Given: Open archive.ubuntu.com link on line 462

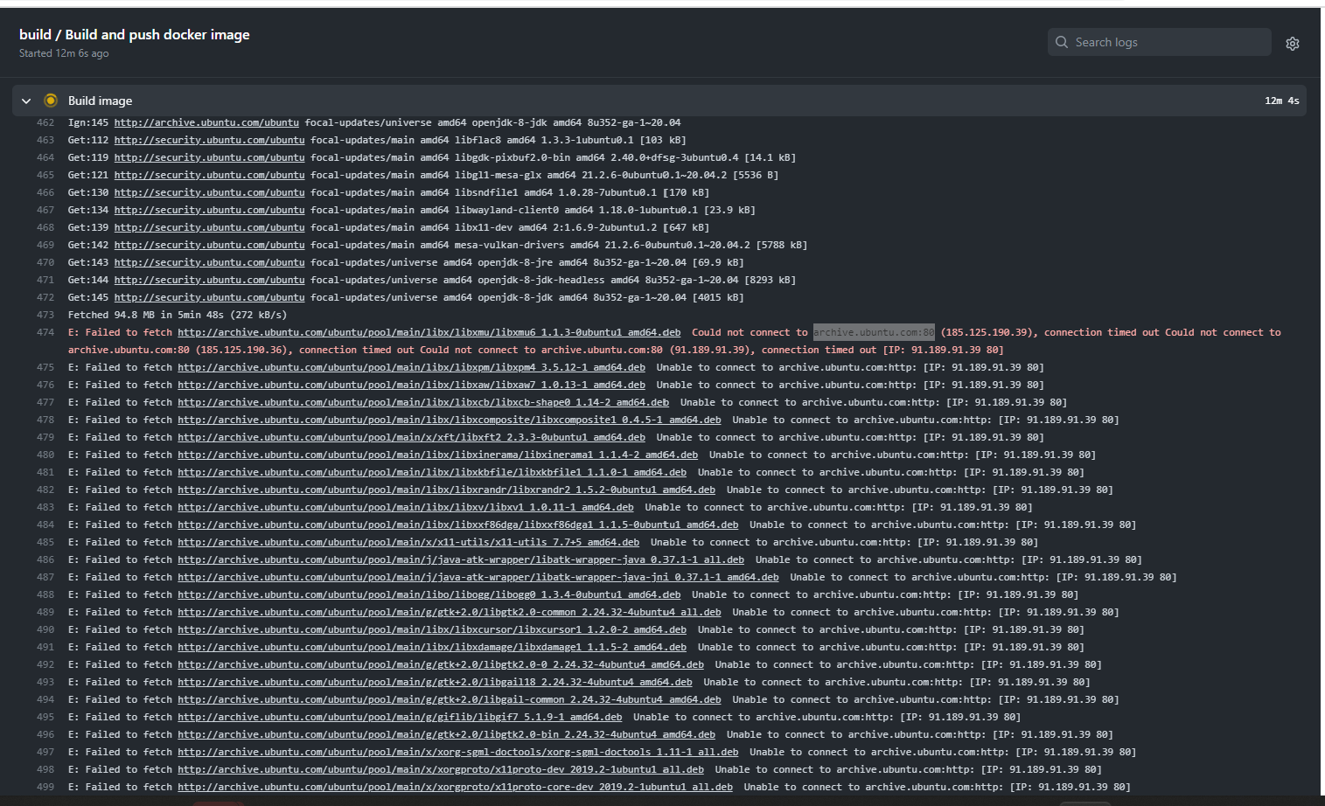Looking at the screenshot, I should pos(206,122).
